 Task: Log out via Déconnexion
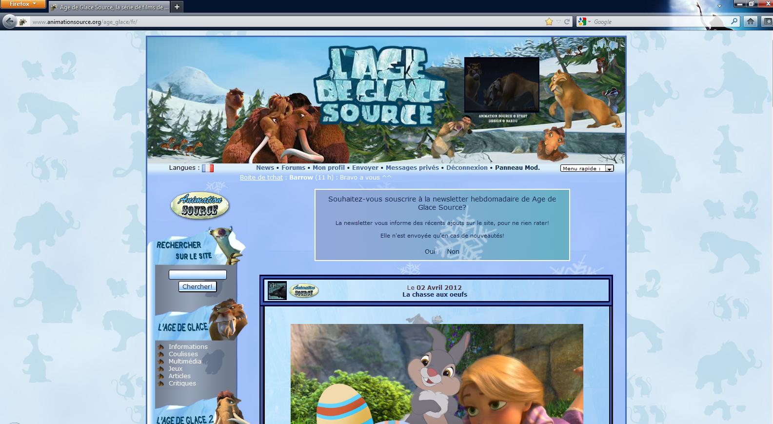point(467,167)
